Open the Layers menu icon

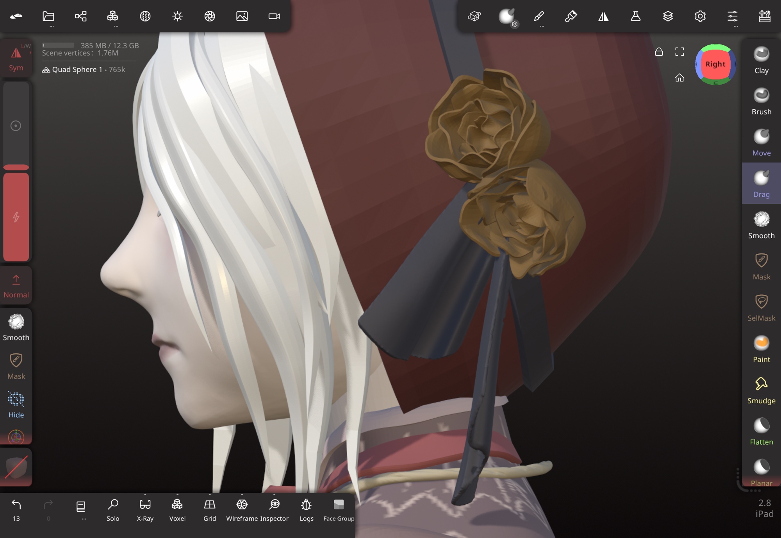pyautogui.click(x=668, y=16)
